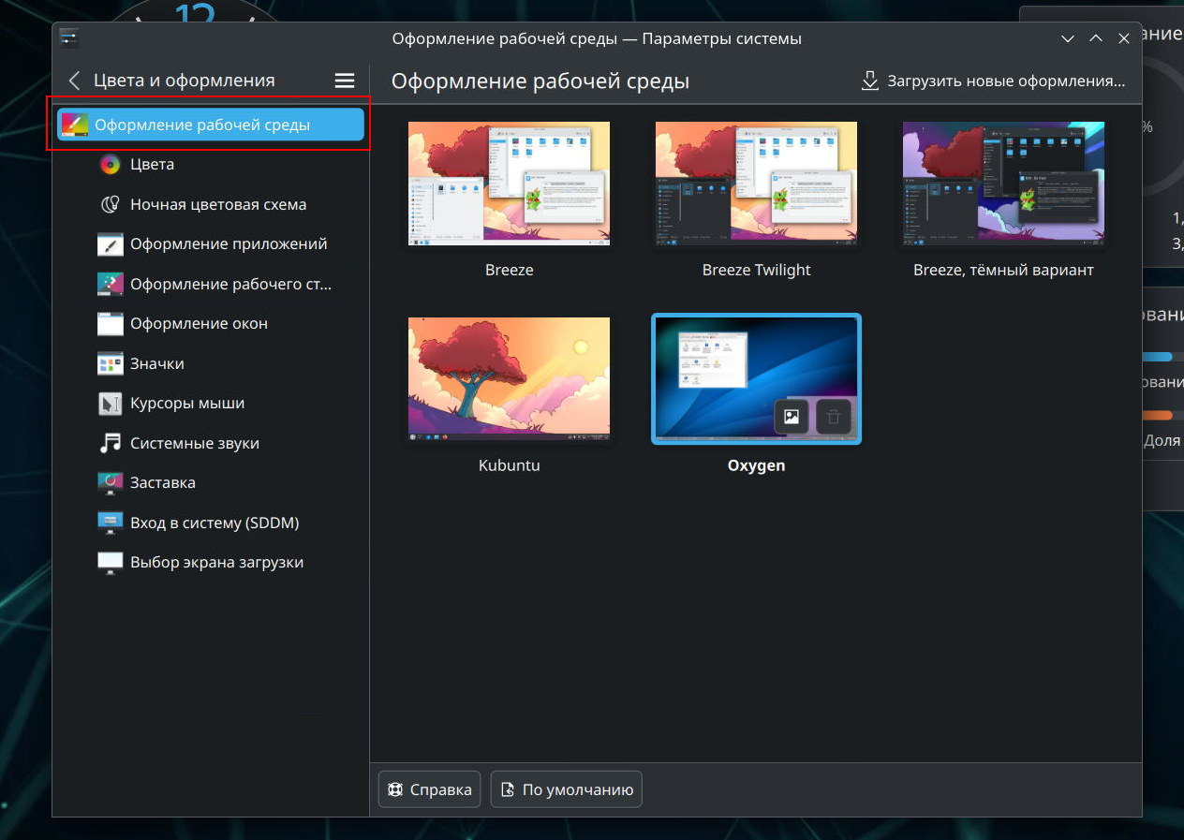The width and height of the screenshot is (1184, 840).
Task: Click wallpaper preview icon on Oxygen theme
Action: click(792, 417)
